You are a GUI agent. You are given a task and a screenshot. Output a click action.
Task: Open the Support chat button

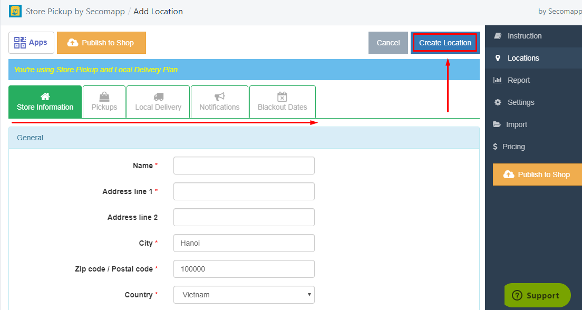538,296
